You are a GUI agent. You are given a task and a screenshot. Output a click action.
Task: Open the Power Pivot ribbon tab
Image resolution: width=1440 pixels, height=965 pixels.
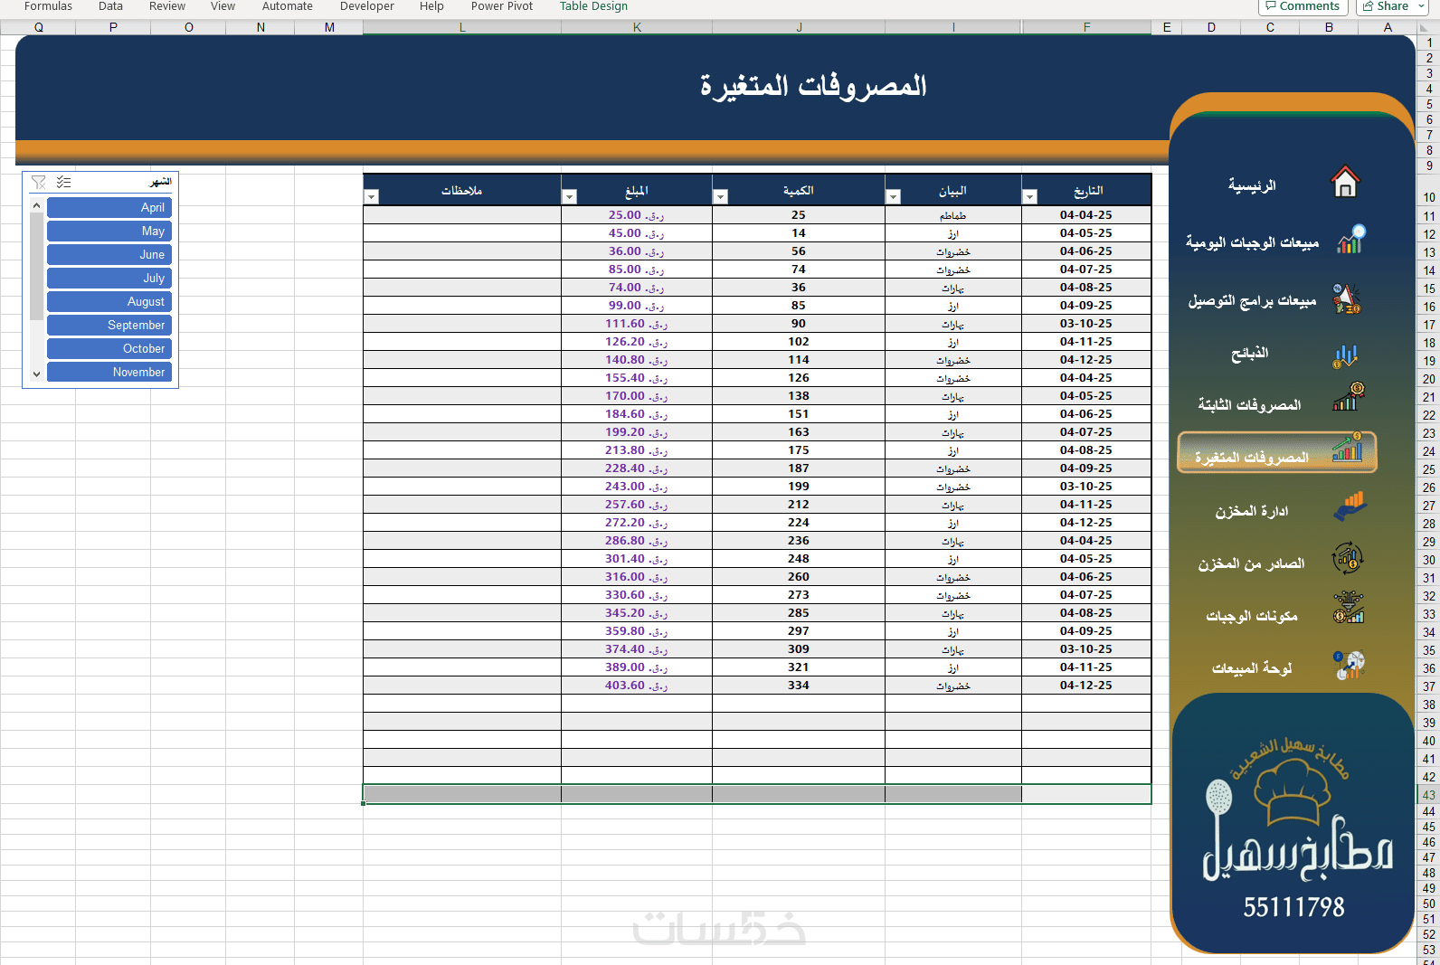point(502,6)
